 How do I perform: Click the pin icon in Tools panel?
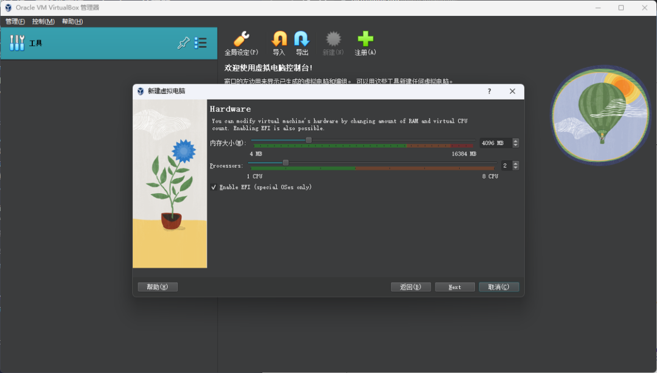184,43
